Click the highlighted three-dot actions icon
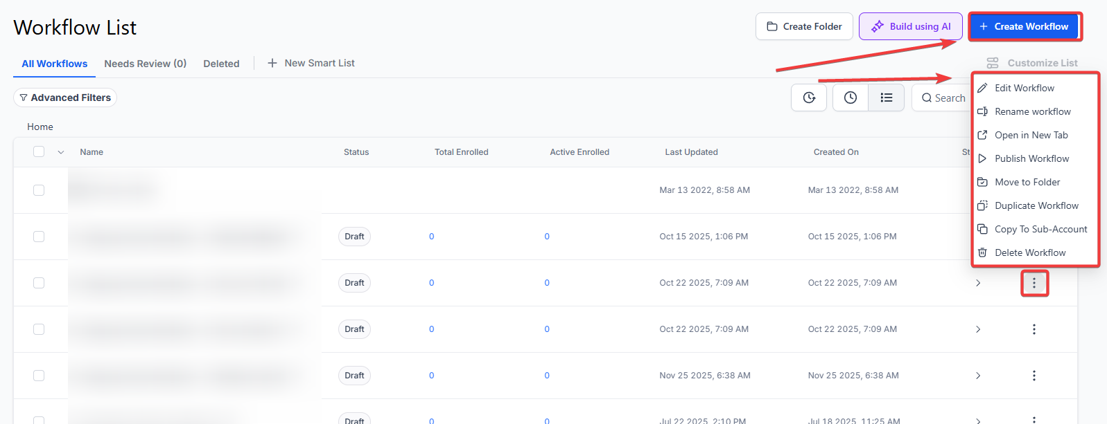Viewport: 1107px width, 424px height. coord(1034,283)
